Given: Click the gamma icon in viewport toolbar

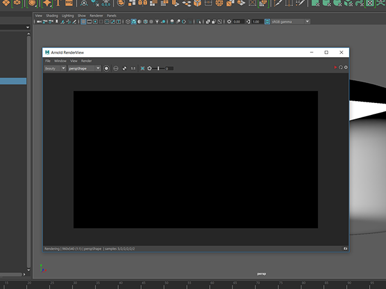Looking at the screenshot, I should tap(248, 22).
